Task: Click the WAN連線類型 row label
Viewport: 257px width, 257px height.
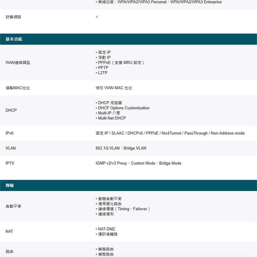Action: coord(18,63)
